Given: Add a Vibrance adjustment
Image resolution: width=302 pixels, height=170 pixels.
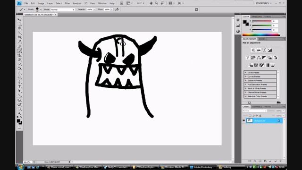Looking at the screenshot, I should point(248,58).
